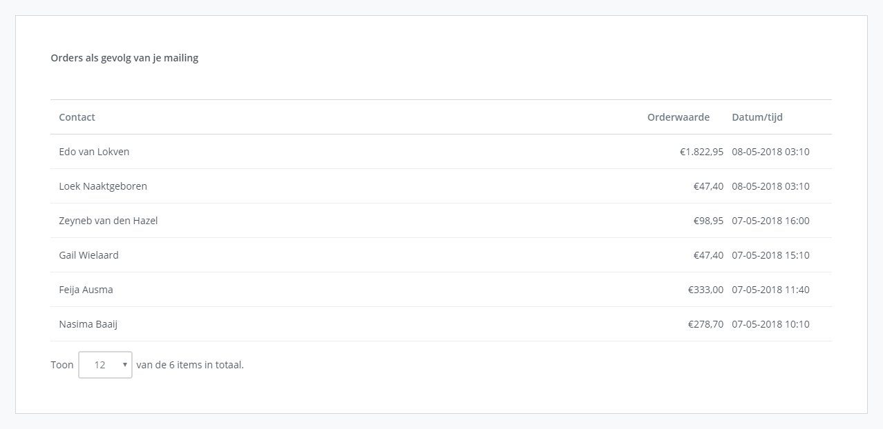
Task: Select the 07-05-2018 16:00 timestamp
Action: coord(770,221)
